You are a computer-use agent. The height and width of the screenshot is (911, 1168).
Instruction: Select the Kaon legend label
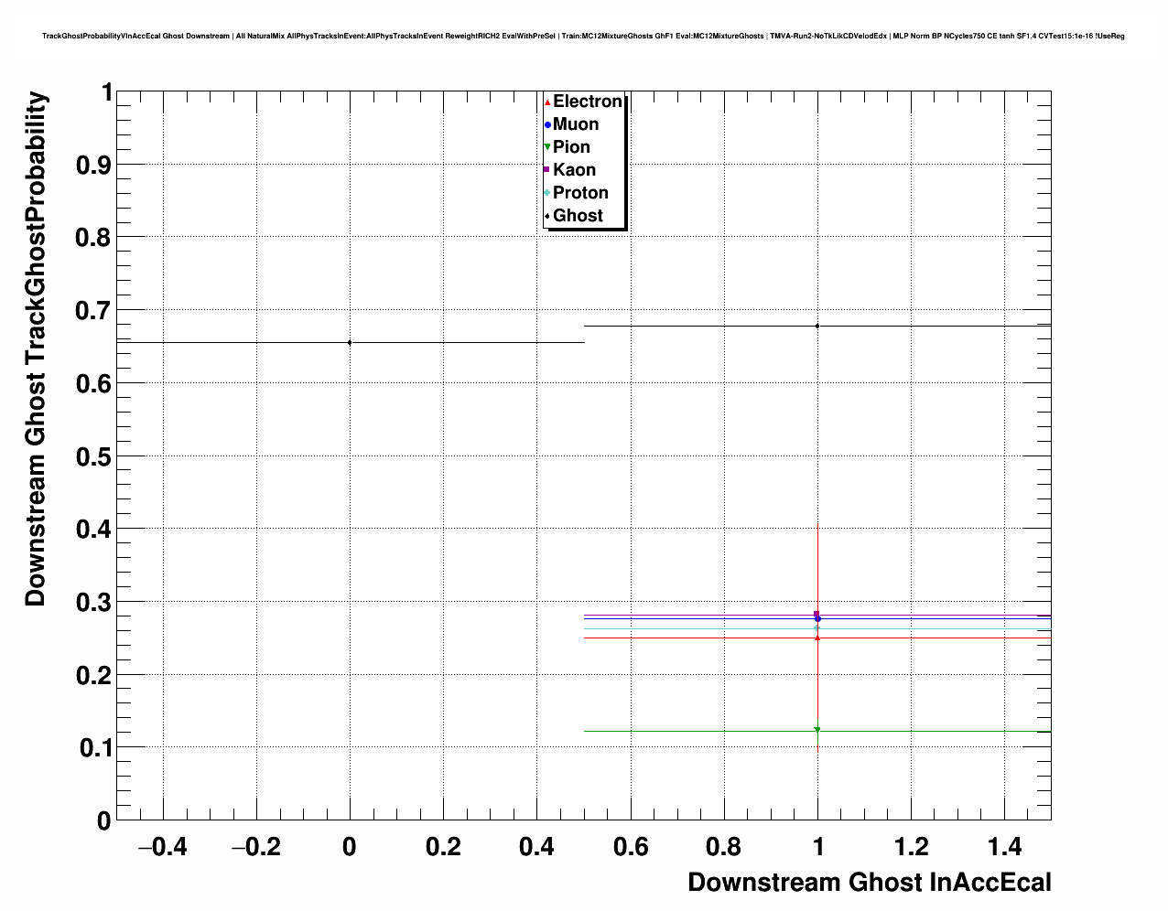pos(574,170)
